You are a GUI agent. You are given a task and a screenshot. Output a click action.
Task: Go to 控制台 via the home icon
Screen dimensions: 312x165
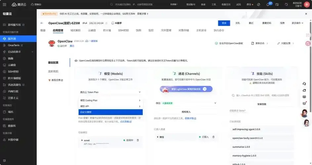(36, 4)
